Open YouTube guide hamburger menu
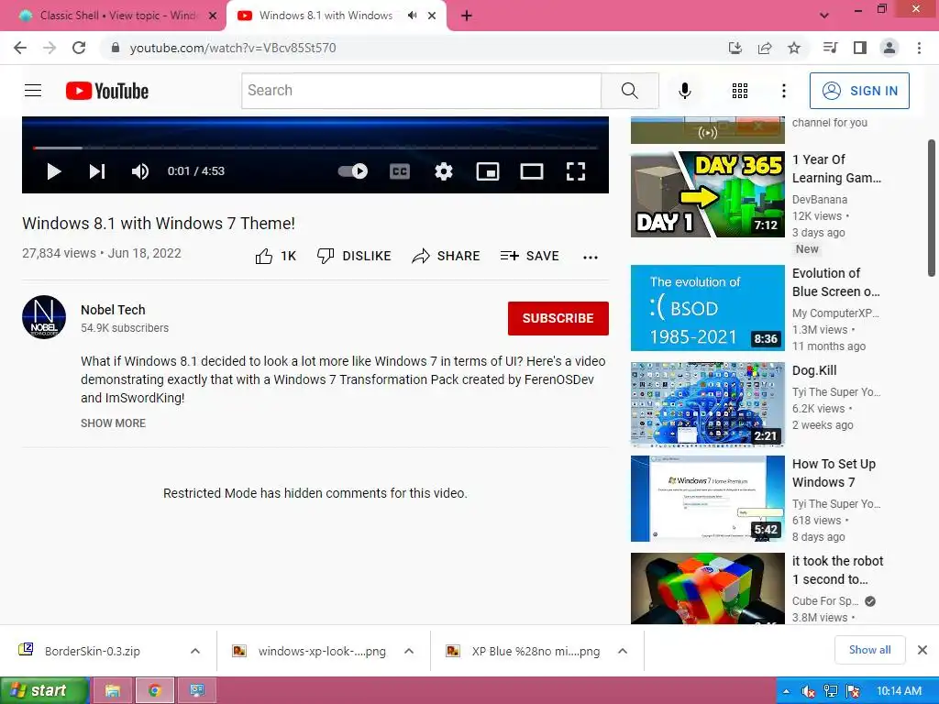The height and width of the screenshot is (704, 939). (33, 91)
